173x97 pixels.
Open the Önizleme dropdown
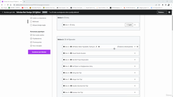coord(162,12)
